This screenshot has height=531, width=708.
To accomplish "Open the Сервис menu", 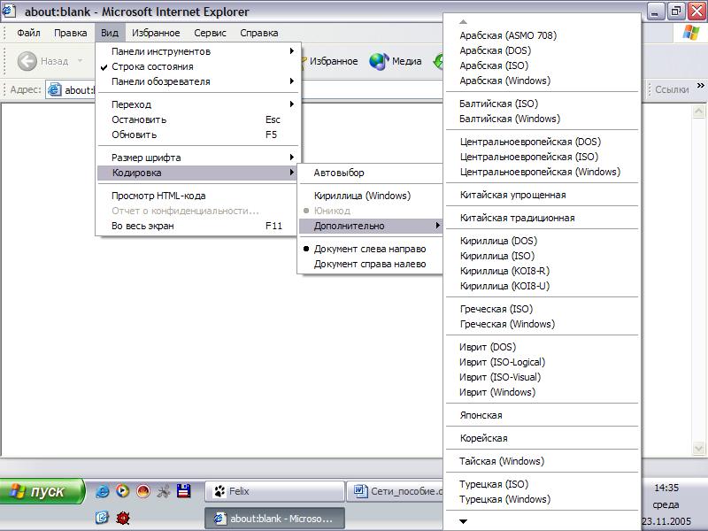I will click(x=210, y=33).
